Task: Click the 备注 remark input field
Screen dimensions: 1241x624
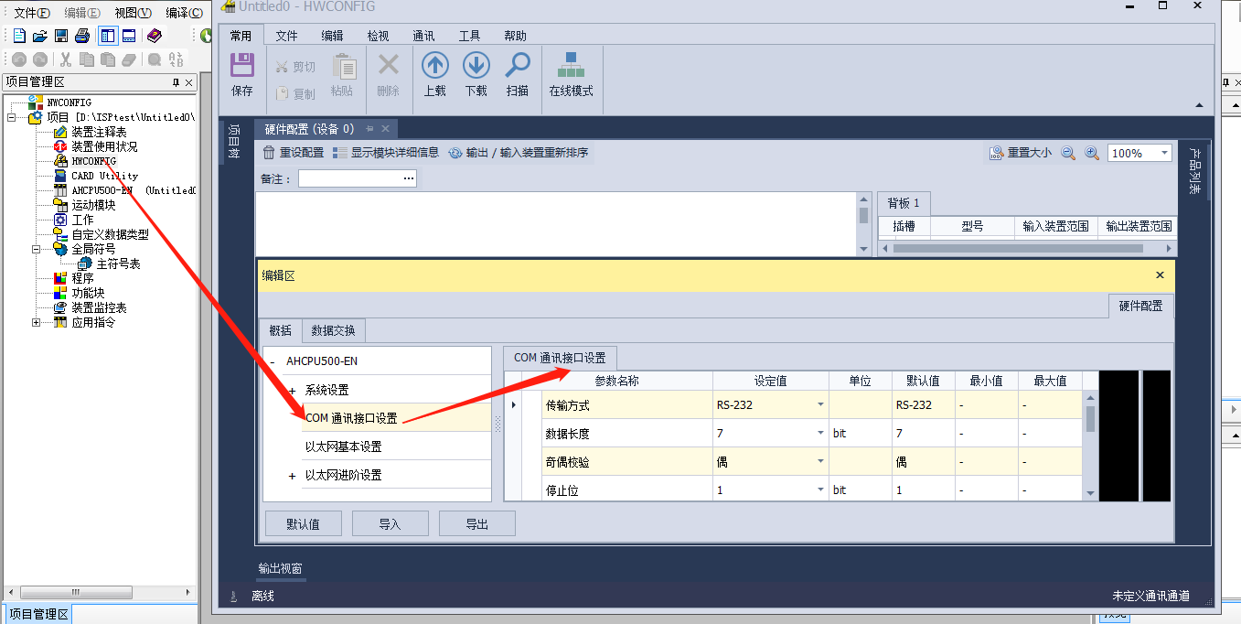Action: pyautogui.click(x=357, y=178)
